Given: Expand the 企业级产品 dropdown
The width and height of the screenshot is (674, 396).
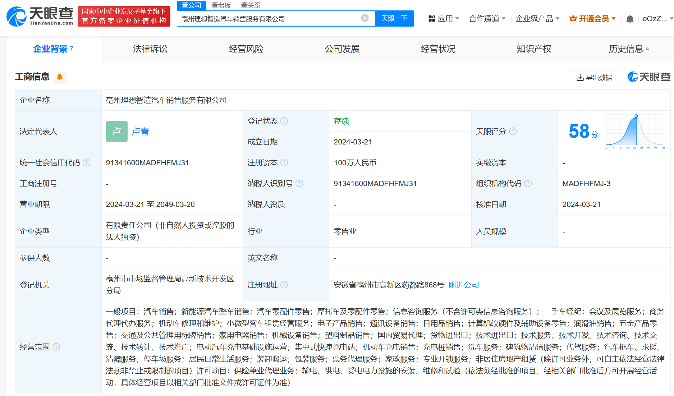Looking at the screenshot, I should pos(537,19).
